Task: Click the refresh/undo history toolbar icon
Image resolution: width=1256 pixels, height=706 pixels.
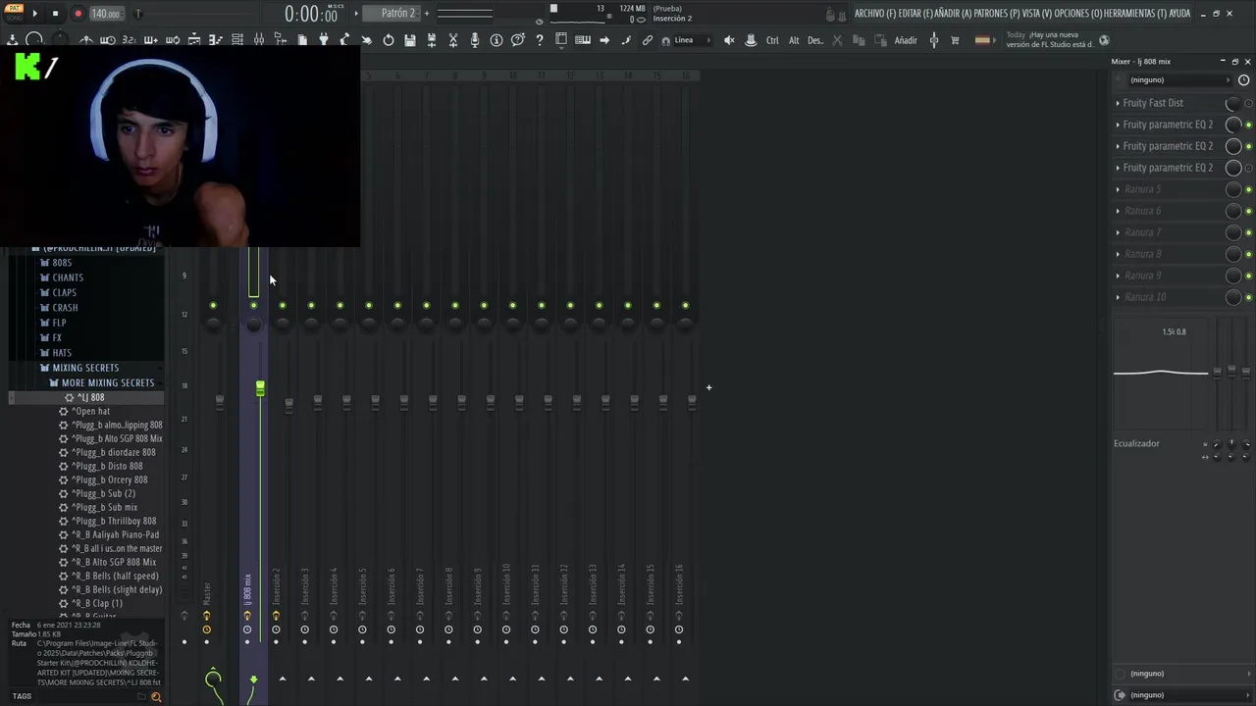Action: tap(389, 40)
